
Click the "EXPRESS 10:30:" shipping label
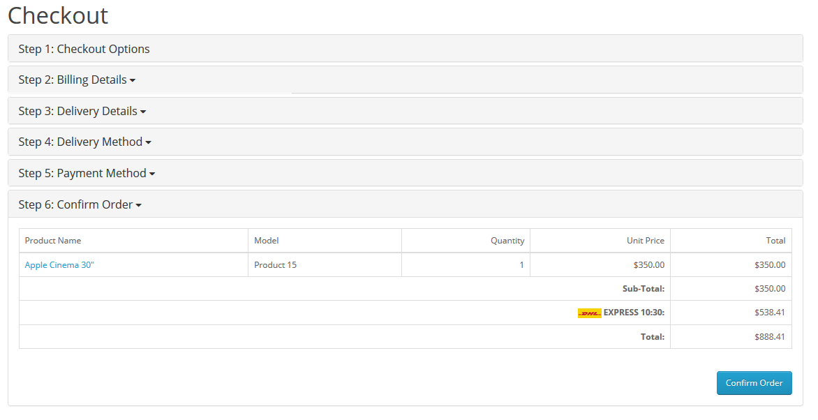[x=634, y=313]
